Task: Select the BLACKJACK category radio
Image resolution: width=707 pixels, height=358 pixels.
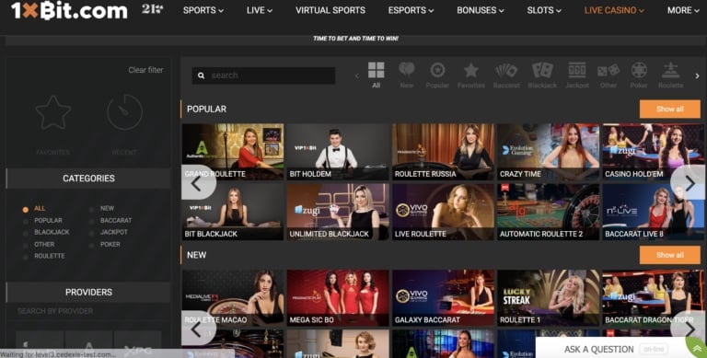Action: (x=26, y=233)
